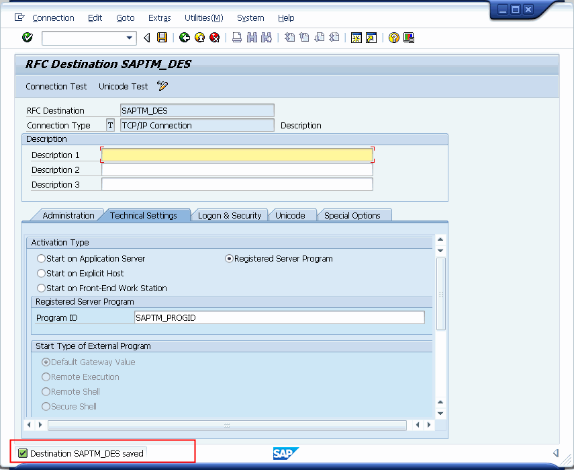Image resolution: width=574 pixels, height=470 pixels.
Task: Click the Destination SAPTM_DES saved status message
Action: point(87,453)
